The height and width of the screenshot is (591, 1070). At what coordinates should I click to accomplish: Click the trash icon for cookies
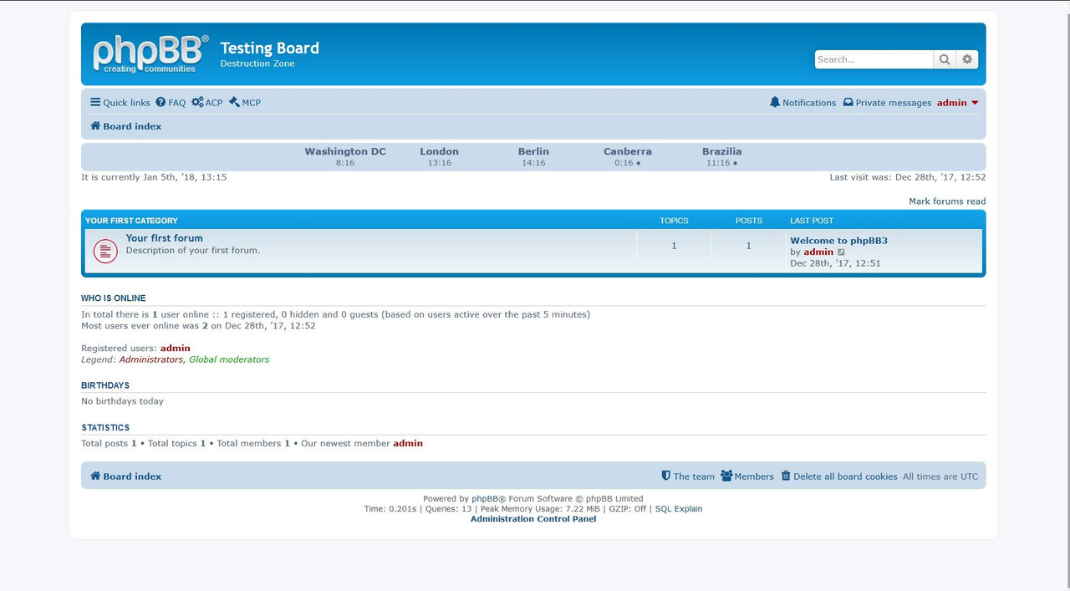point(786,476)
